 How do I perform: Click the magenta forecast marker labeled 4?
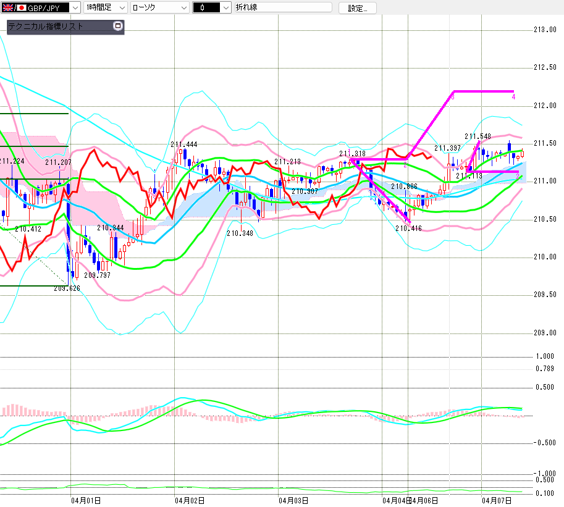513,96
